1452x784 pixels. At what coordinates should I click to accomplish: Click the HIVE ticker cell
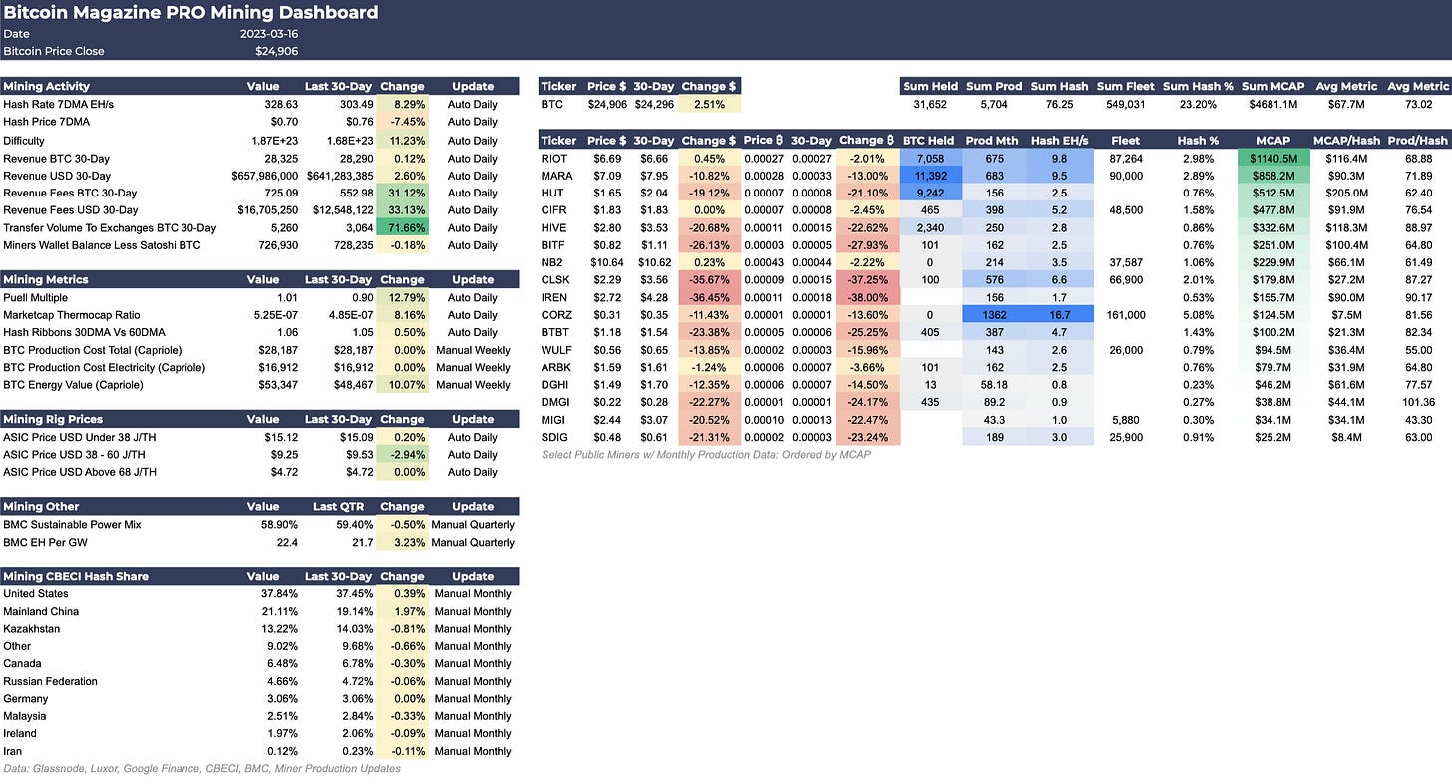(554, 227)
